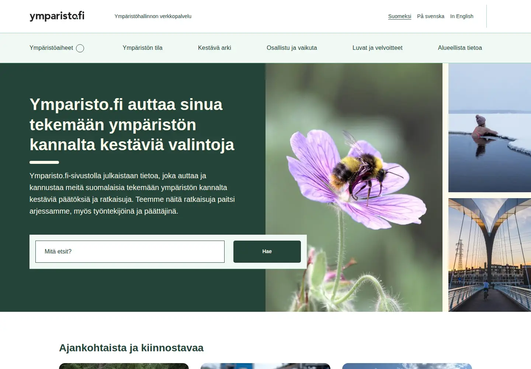Navigate to Alueellista tietoa

[x=460, y=48]
